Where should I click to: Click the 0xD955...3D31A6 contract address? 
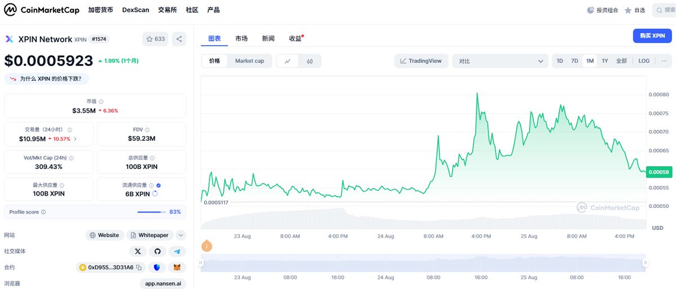tap(110, 268)
